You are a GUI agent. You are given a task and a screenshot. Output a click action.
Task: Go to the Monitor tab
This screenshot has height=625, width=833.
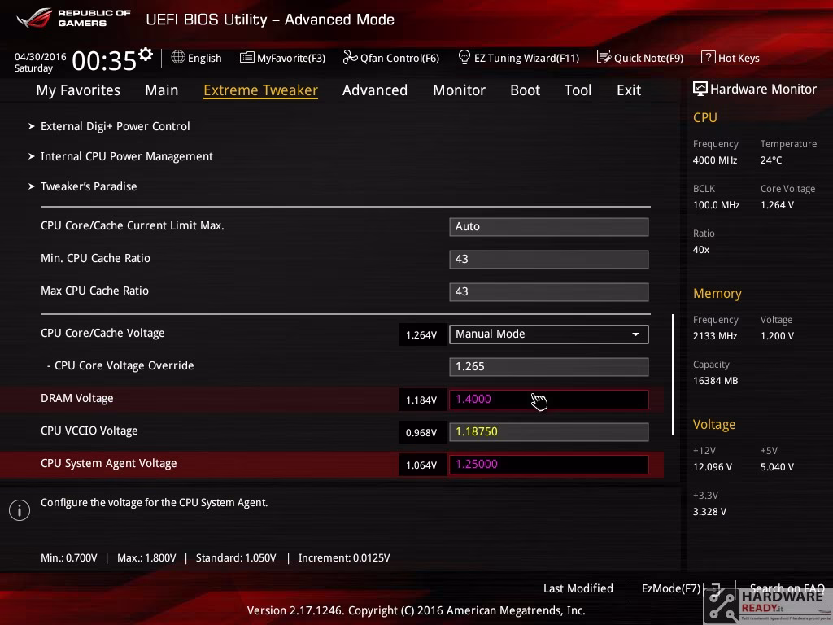coord(459,90)
